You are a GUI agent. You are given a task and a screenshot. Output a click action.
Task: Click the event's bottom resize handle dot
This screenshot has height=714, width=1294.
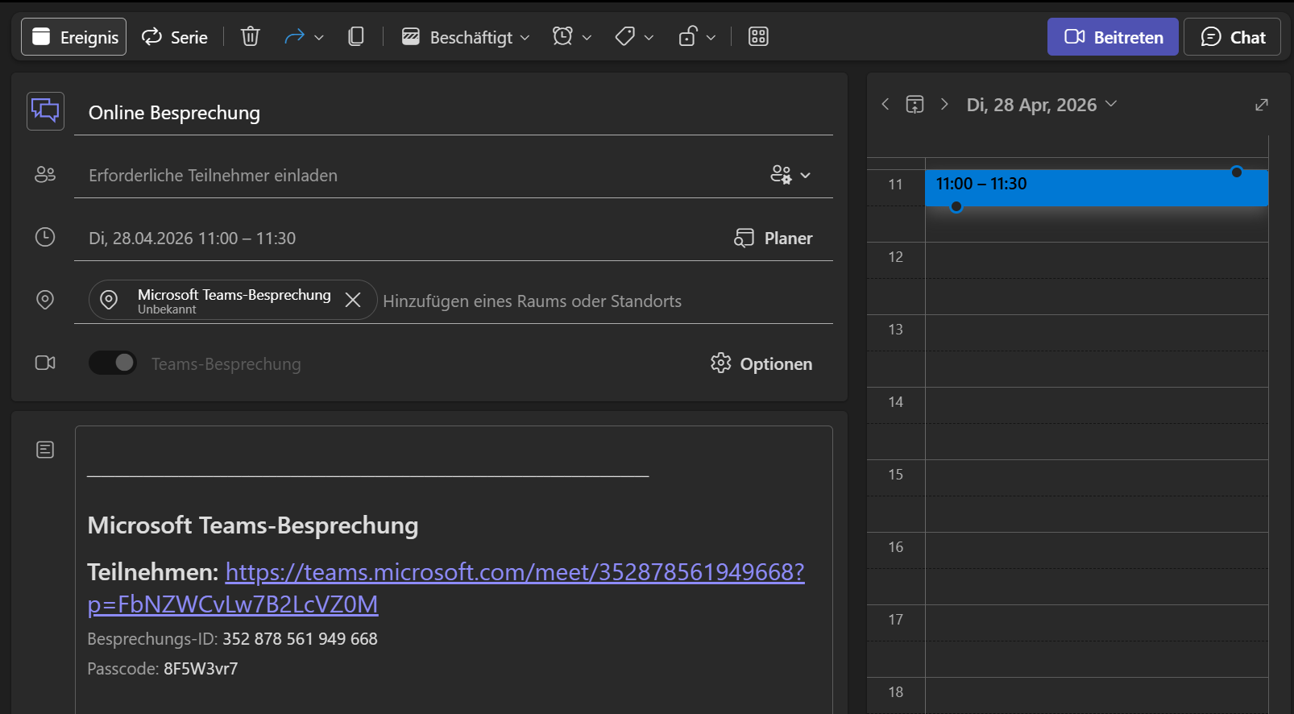(956, 206)
